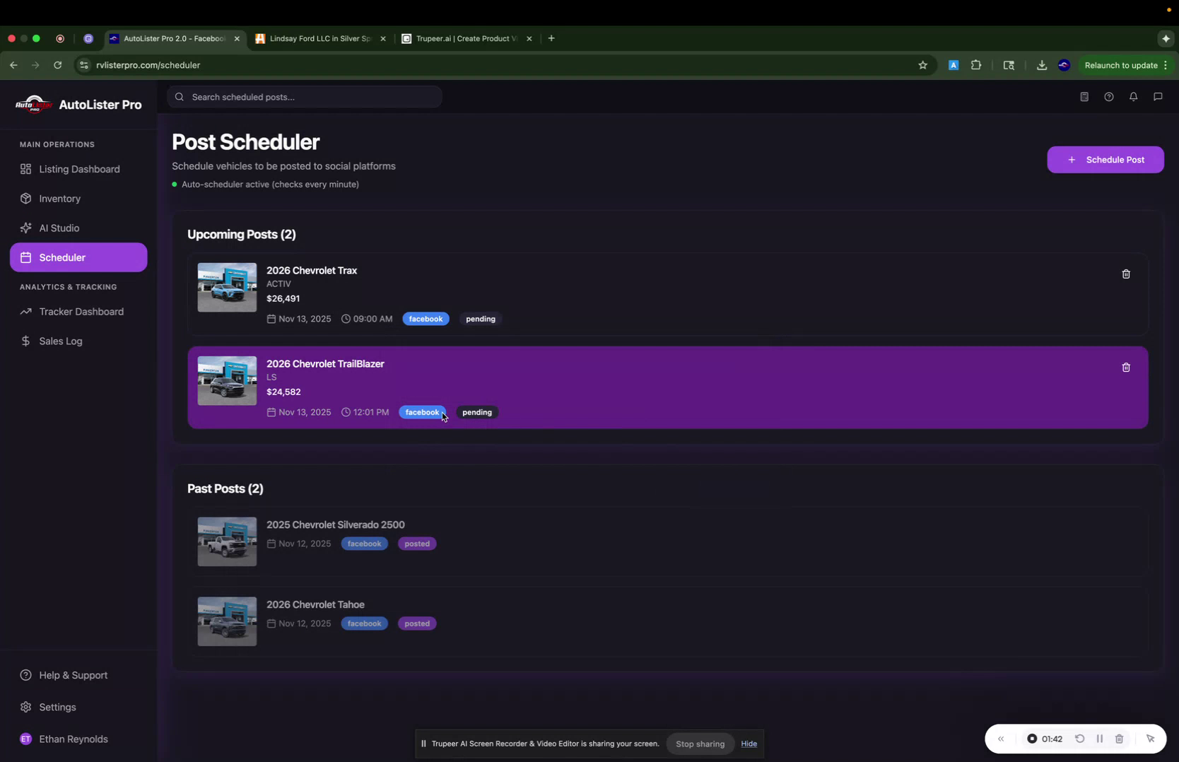The width and height of the screenshot is (1179, 762).
Task: Open notifications via the bell icon
Action: (1133, 97)
